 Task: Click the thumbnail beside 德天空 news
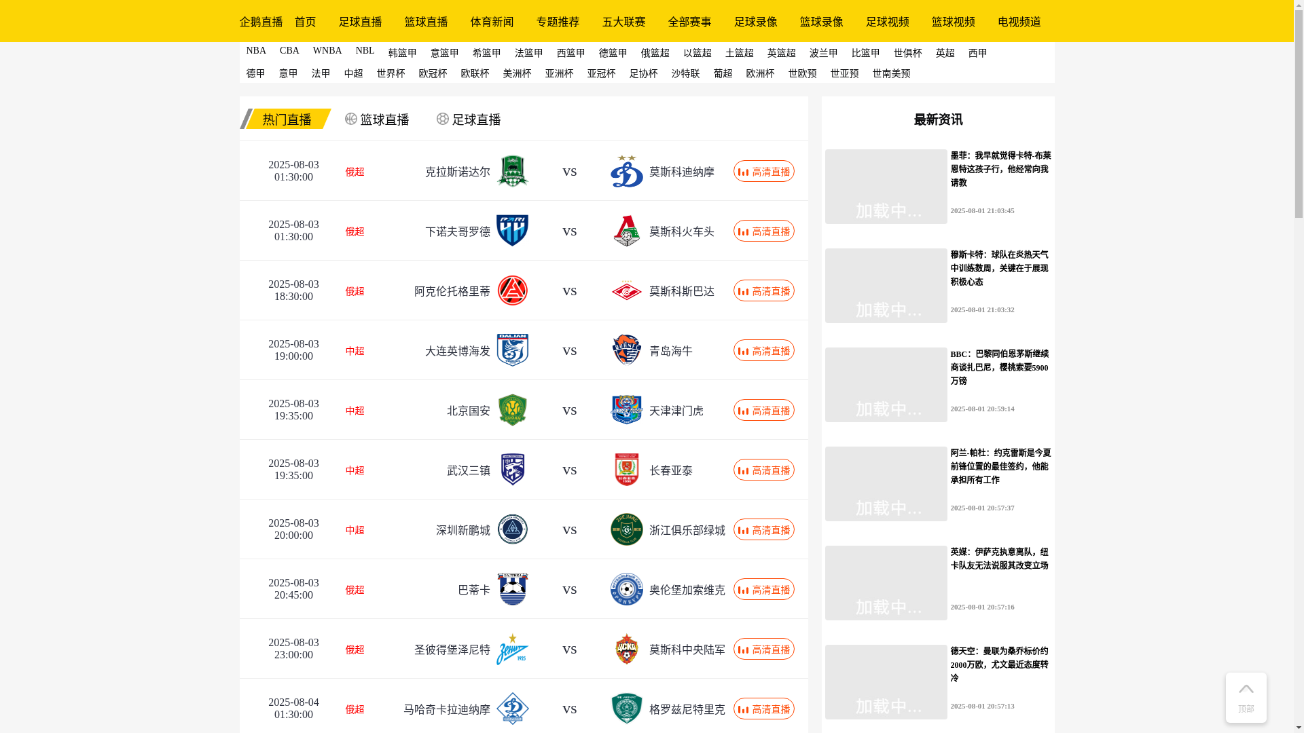pos(886,682)
